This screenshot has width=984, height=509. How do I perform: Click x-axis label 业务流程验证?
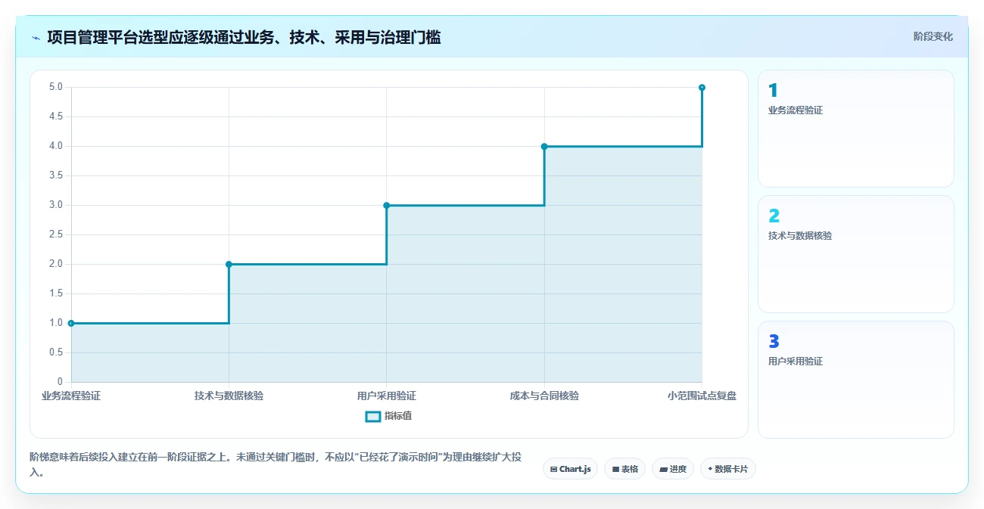coord(71,396)
